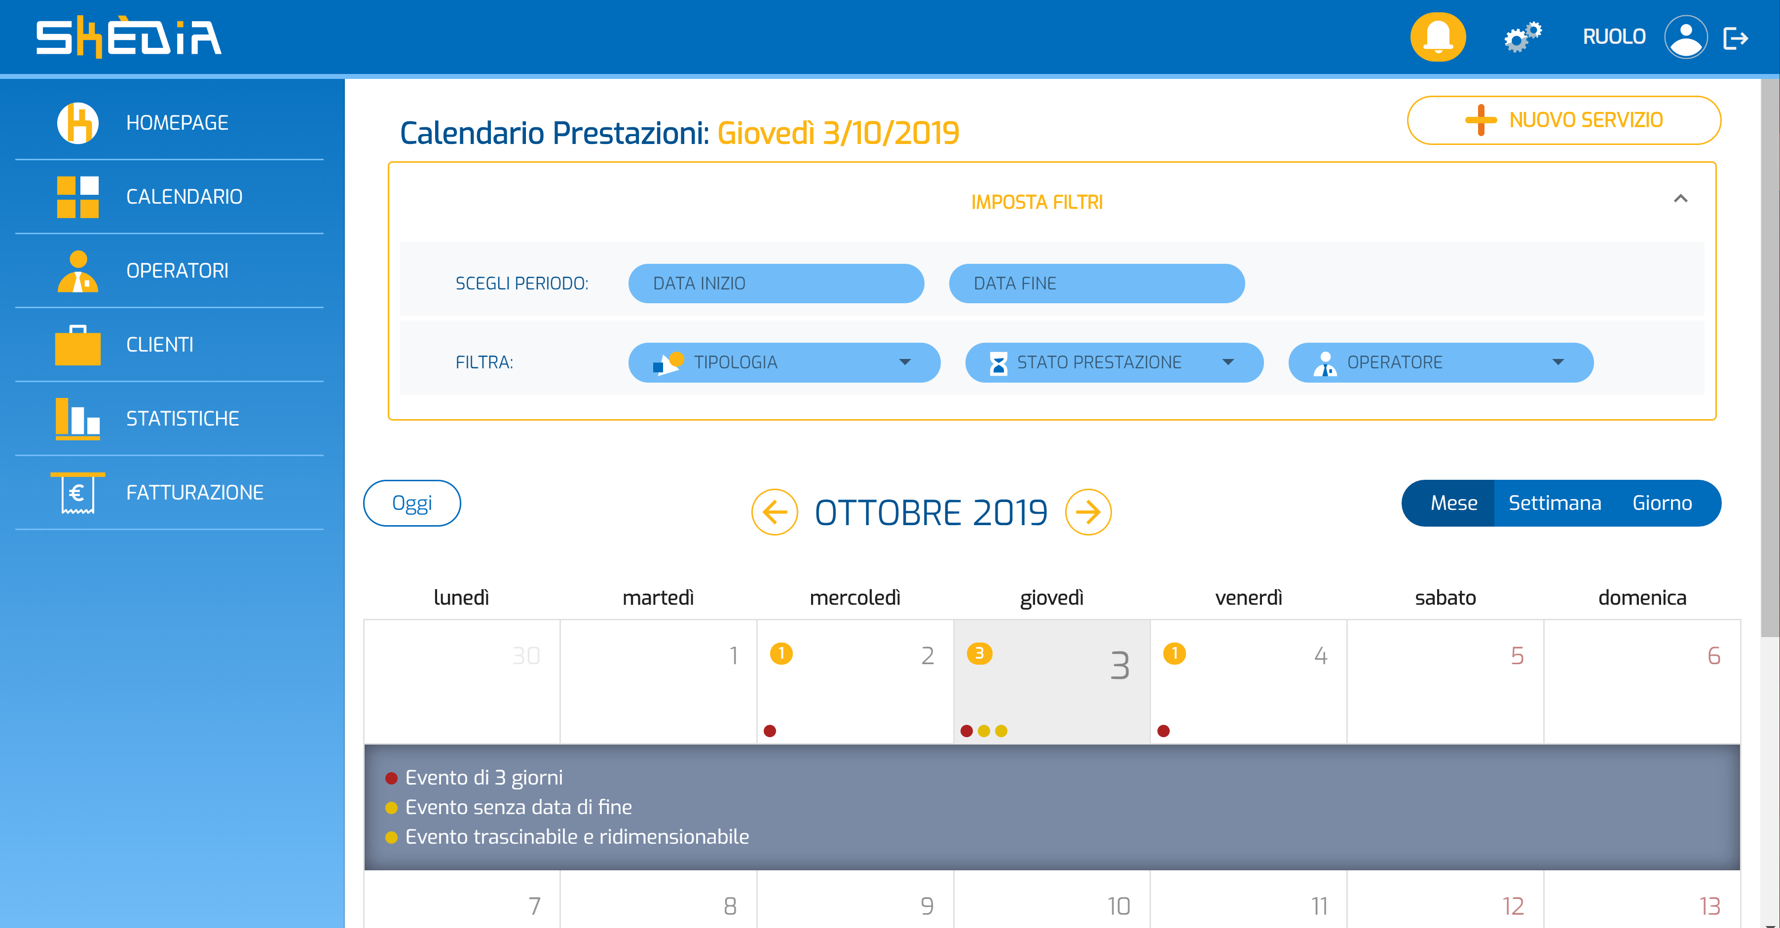Log out using the exit icon
This screenshot has width=1780, height=928.
point(1736,37)
